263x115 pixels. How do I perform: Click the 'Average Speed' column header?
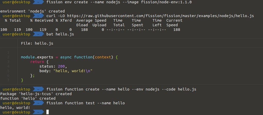tap(91, 20)
